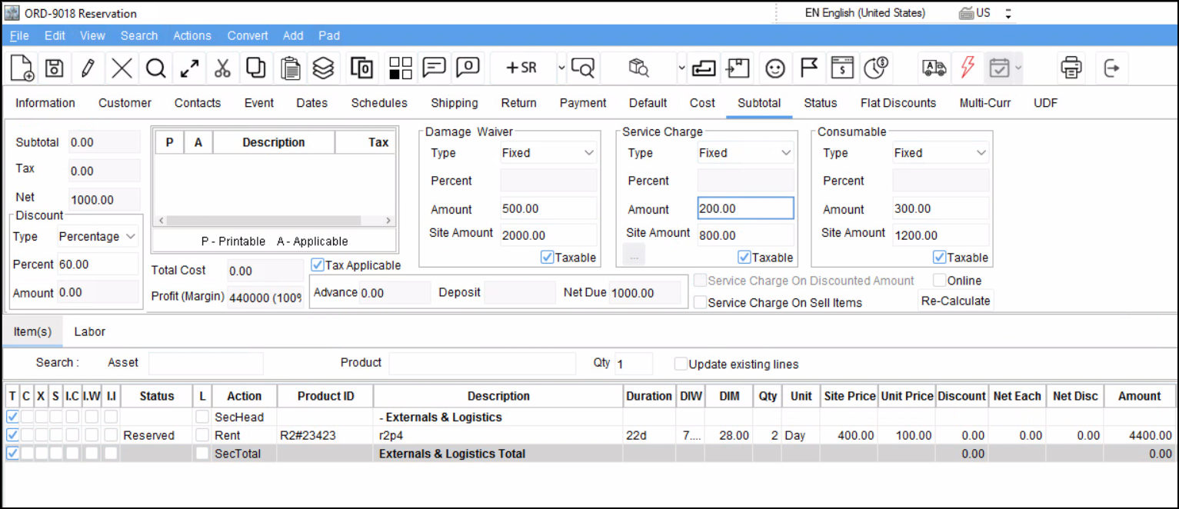Viewport: 1179px width, 509px height.
Task: Click the printer icon
Action: pyautogui.click(x=1071, y=68)
